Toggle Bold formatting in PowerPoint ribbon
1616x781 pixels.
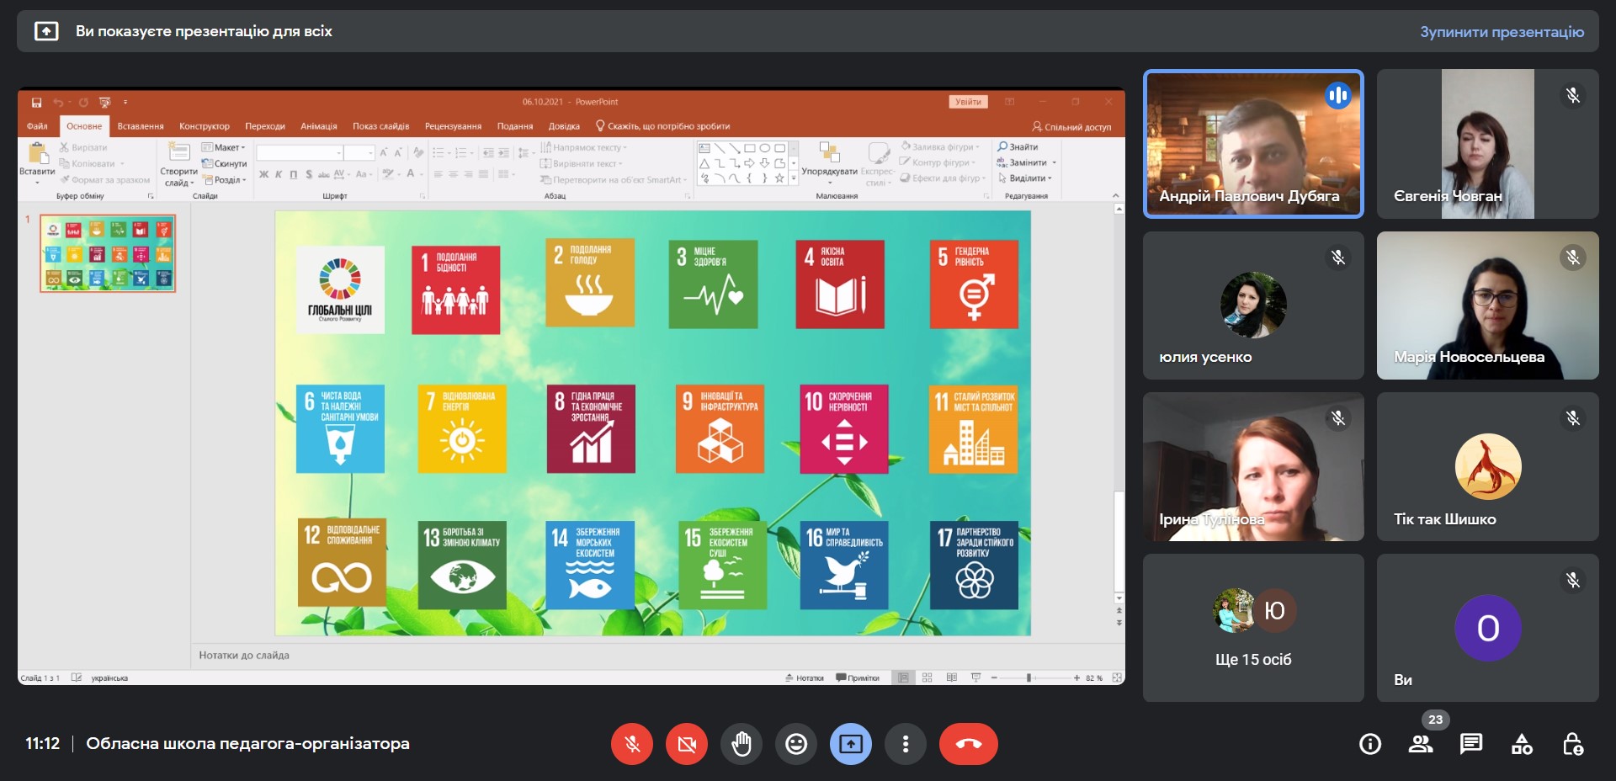tap(263, 174)
